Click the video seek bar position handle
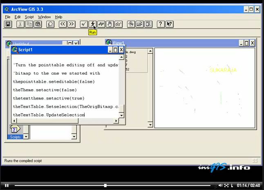Screen dimensions: 264x190 click(105, 186)
